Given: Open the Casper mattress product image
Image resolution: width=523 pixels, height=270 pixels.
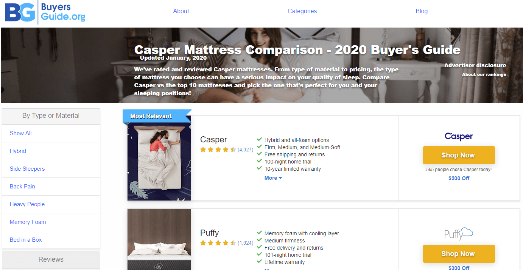Looking at the screenshot, I should [159, 158].
